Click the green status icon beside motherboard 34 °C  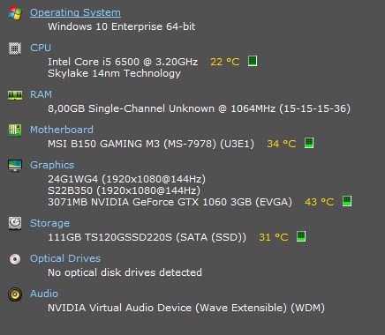309,143
